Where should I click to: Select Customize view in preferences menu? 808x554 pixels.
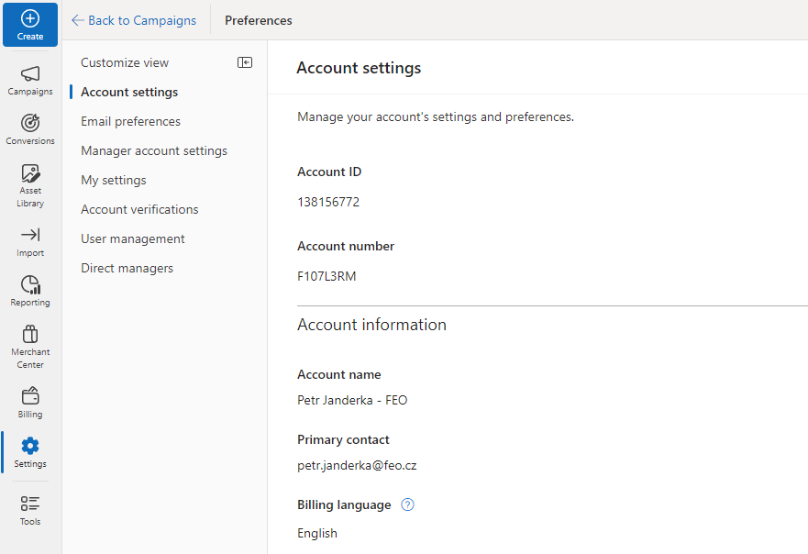coord(125,62)
